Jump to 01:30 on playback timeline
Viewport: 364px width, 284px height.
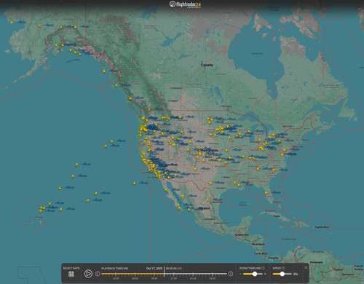tap(193, 278)
